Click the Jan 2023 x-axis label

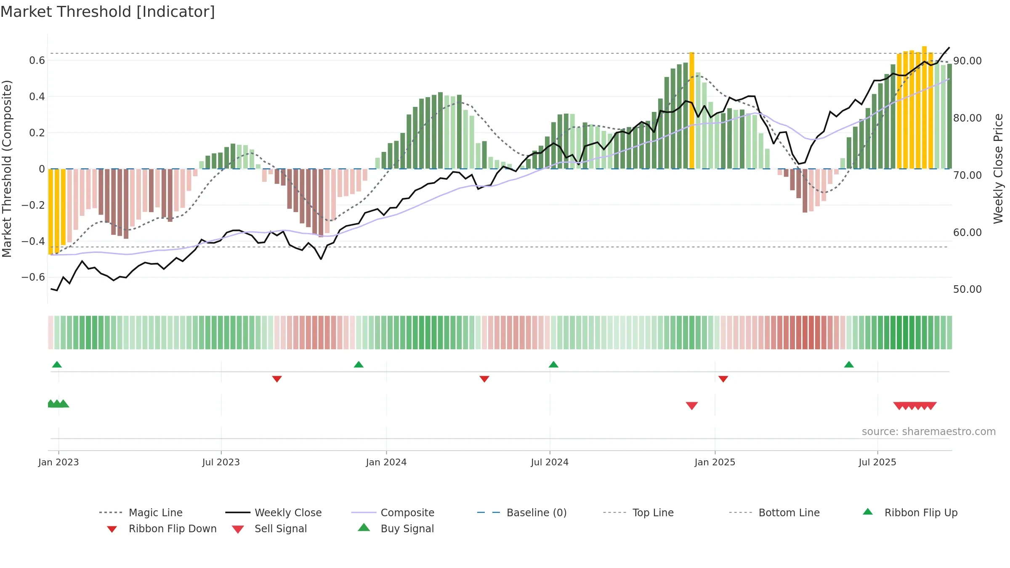(x=58, y=462)
